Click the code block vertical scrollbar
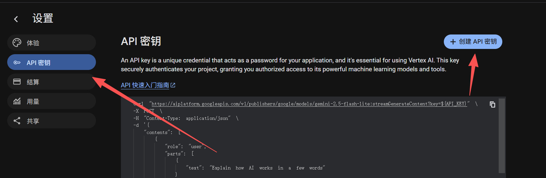The height and width of the screenshot is (178, 546). (502, 136)
